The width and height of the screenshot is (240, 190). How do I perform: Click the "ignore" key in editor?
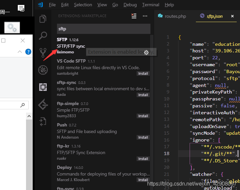click(x=201, y=140)
